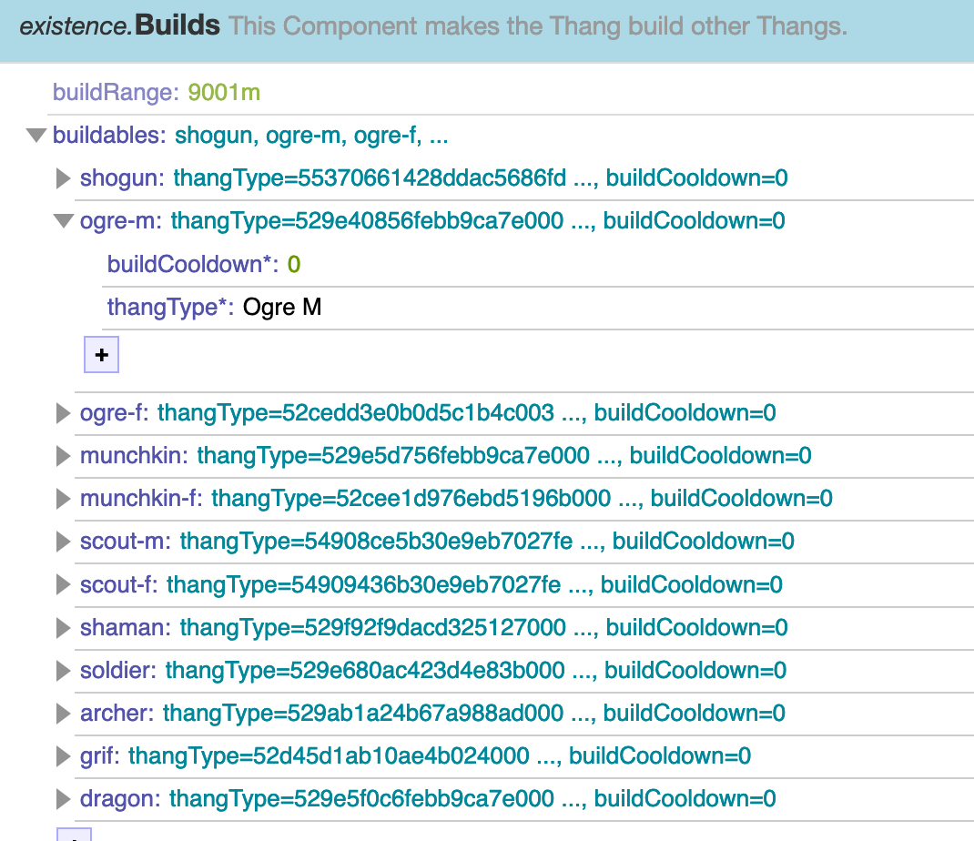Select the shaman row label
This screenshot has width=974, height=841.
click(126, 628)
